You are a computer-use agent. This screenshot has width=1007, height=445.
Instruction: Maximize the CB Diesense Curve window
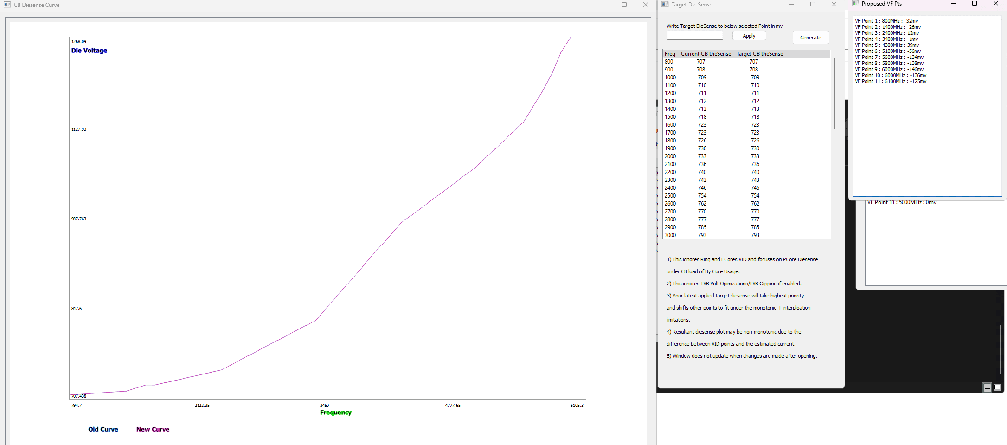(x=624, y=5)
